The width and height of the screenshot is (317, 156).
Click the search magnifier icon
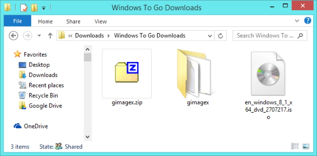300,36
